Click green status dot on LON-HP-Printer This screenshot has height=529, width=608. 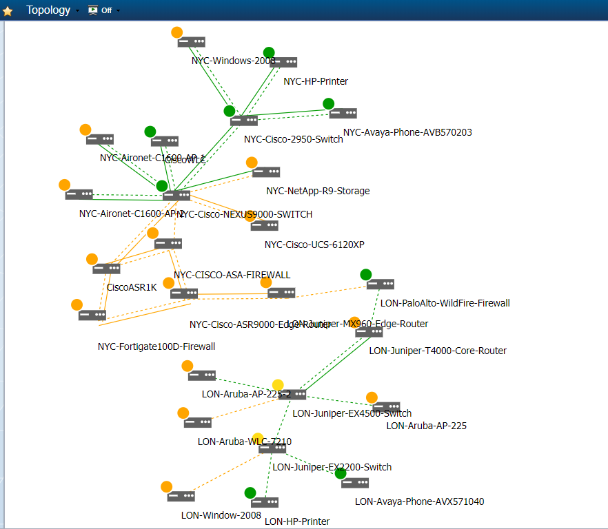(250, 493)
